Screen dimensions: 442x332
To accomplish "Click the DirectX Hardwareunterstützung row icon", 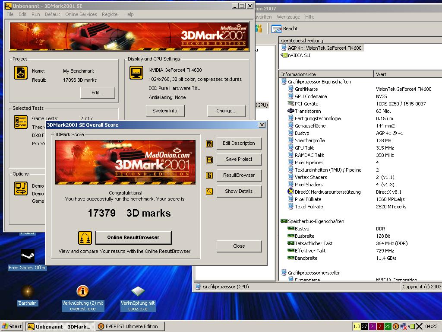I will click(290, 192).
